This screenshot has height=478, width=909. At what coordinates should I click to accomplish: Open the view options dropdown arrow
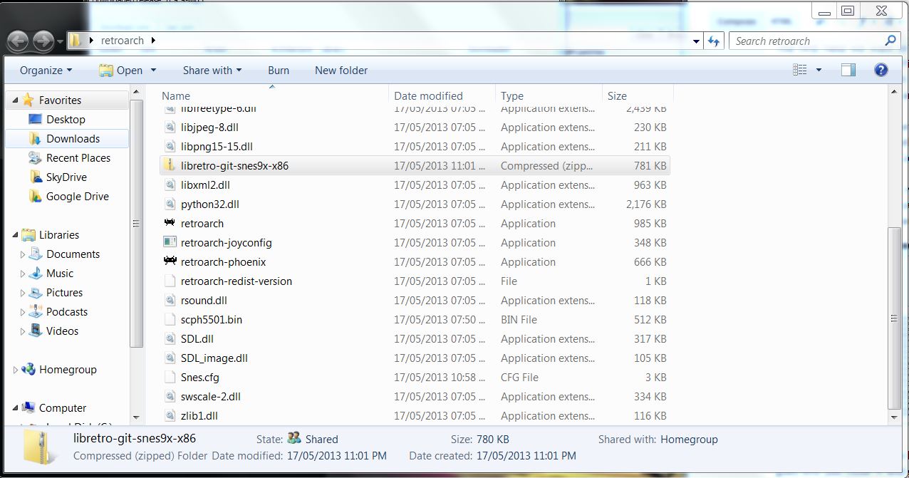point(819,70)
